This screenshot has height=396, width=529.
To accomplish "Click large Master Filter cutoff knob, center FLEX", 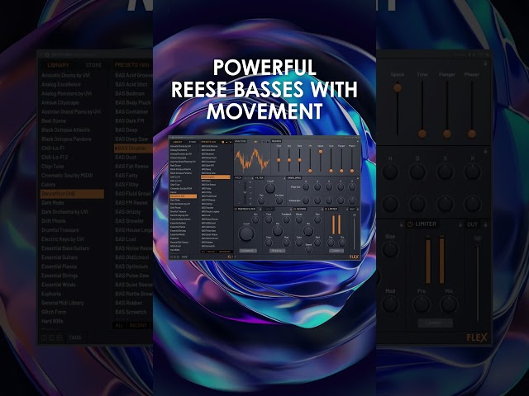I will pyautogui.click(x=246, y=233).
